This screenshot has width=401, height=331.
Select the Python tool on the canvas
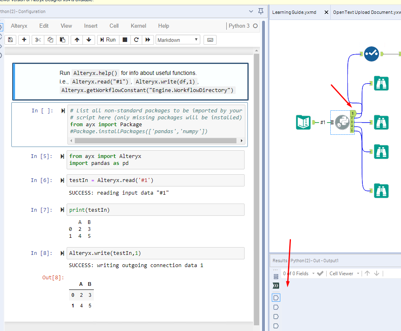(x=342, y=123)
